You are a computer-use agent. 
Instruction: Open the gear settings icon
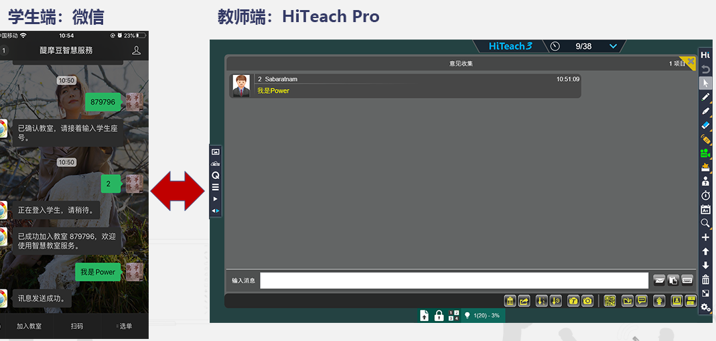705,308
